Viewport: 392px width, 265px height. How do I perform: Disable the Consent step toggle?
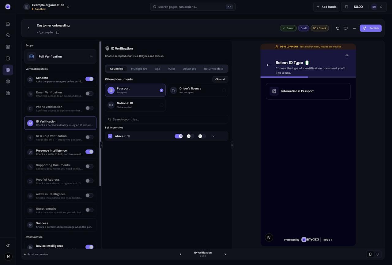click(x=89, y=79)
